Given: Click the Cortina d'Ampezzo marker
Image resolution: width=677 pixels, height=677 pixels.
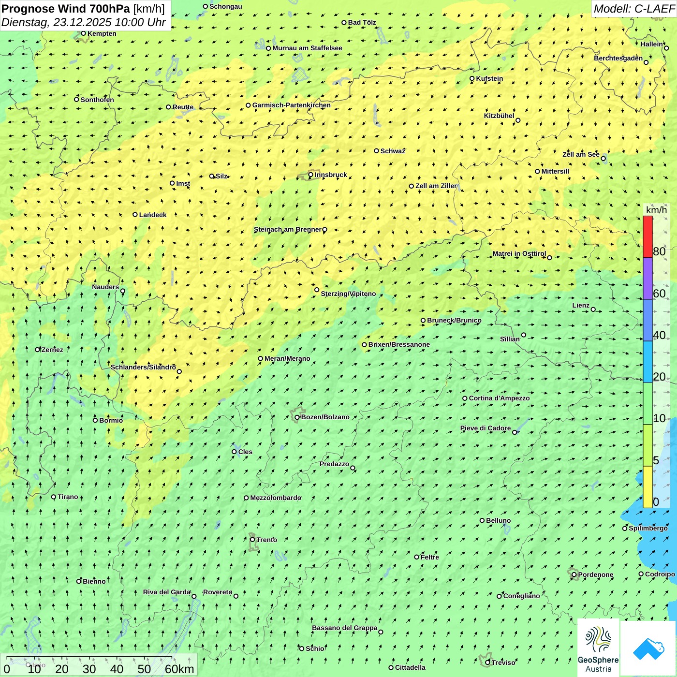Looking at the screenshot, I should point(465,398).
